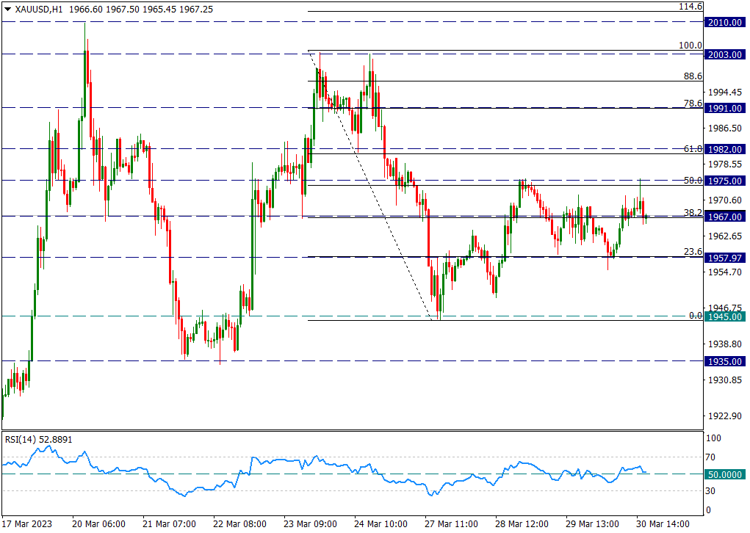This screenshot has height=533, width=750.
Task: Click the 78.6 Fibonacci level label
Action: click(693, 103)
